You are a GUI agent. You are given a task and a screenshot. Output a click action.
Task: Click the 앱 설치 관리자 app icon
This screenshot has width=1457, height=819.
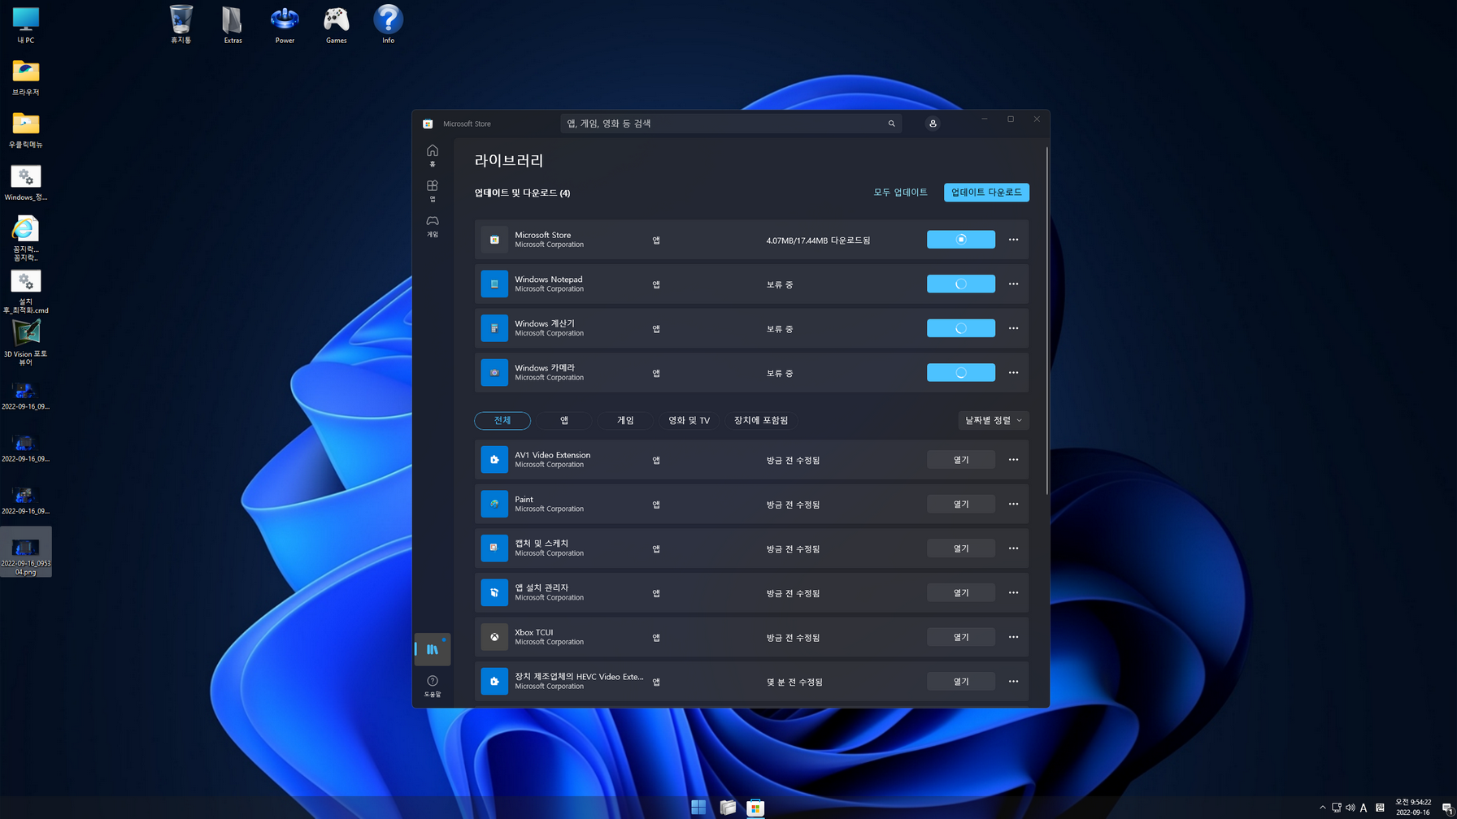(x=494, y=592)
